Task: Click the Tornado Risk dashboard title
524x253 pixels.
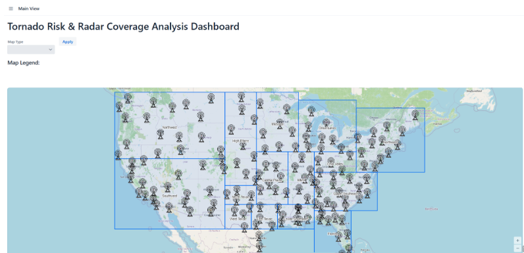Action: coord(123,26)
